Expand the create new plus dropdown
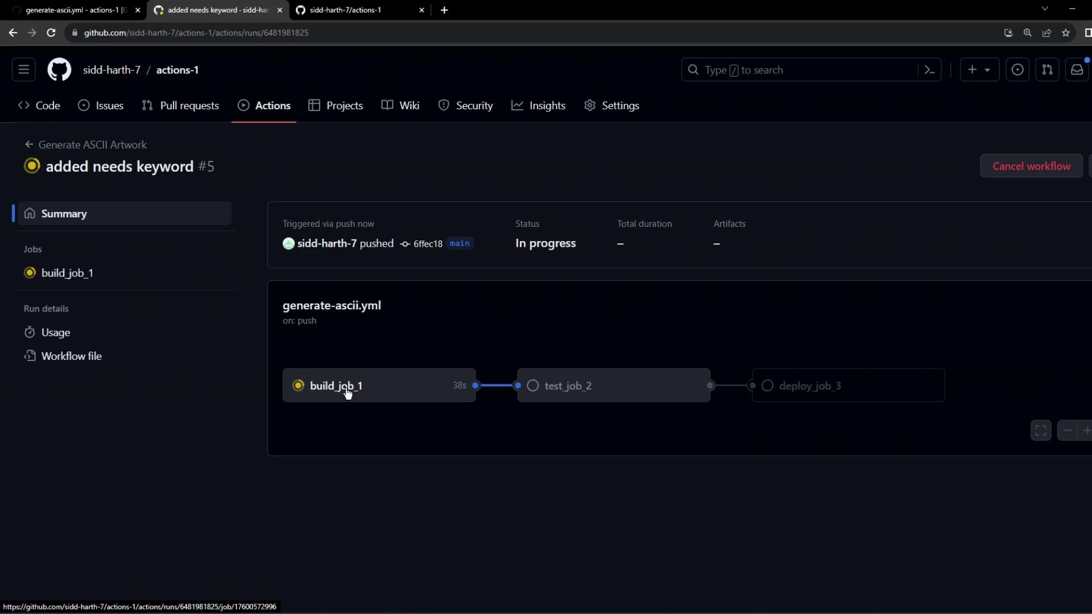Image resolution: width=1092 pixels, height=614 pixels. [x=979, y=70]
